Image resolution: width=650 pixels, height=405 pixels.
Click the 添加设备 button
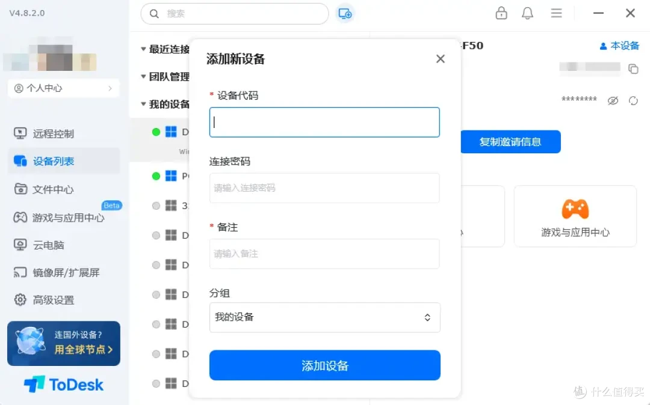click(324, 365)
